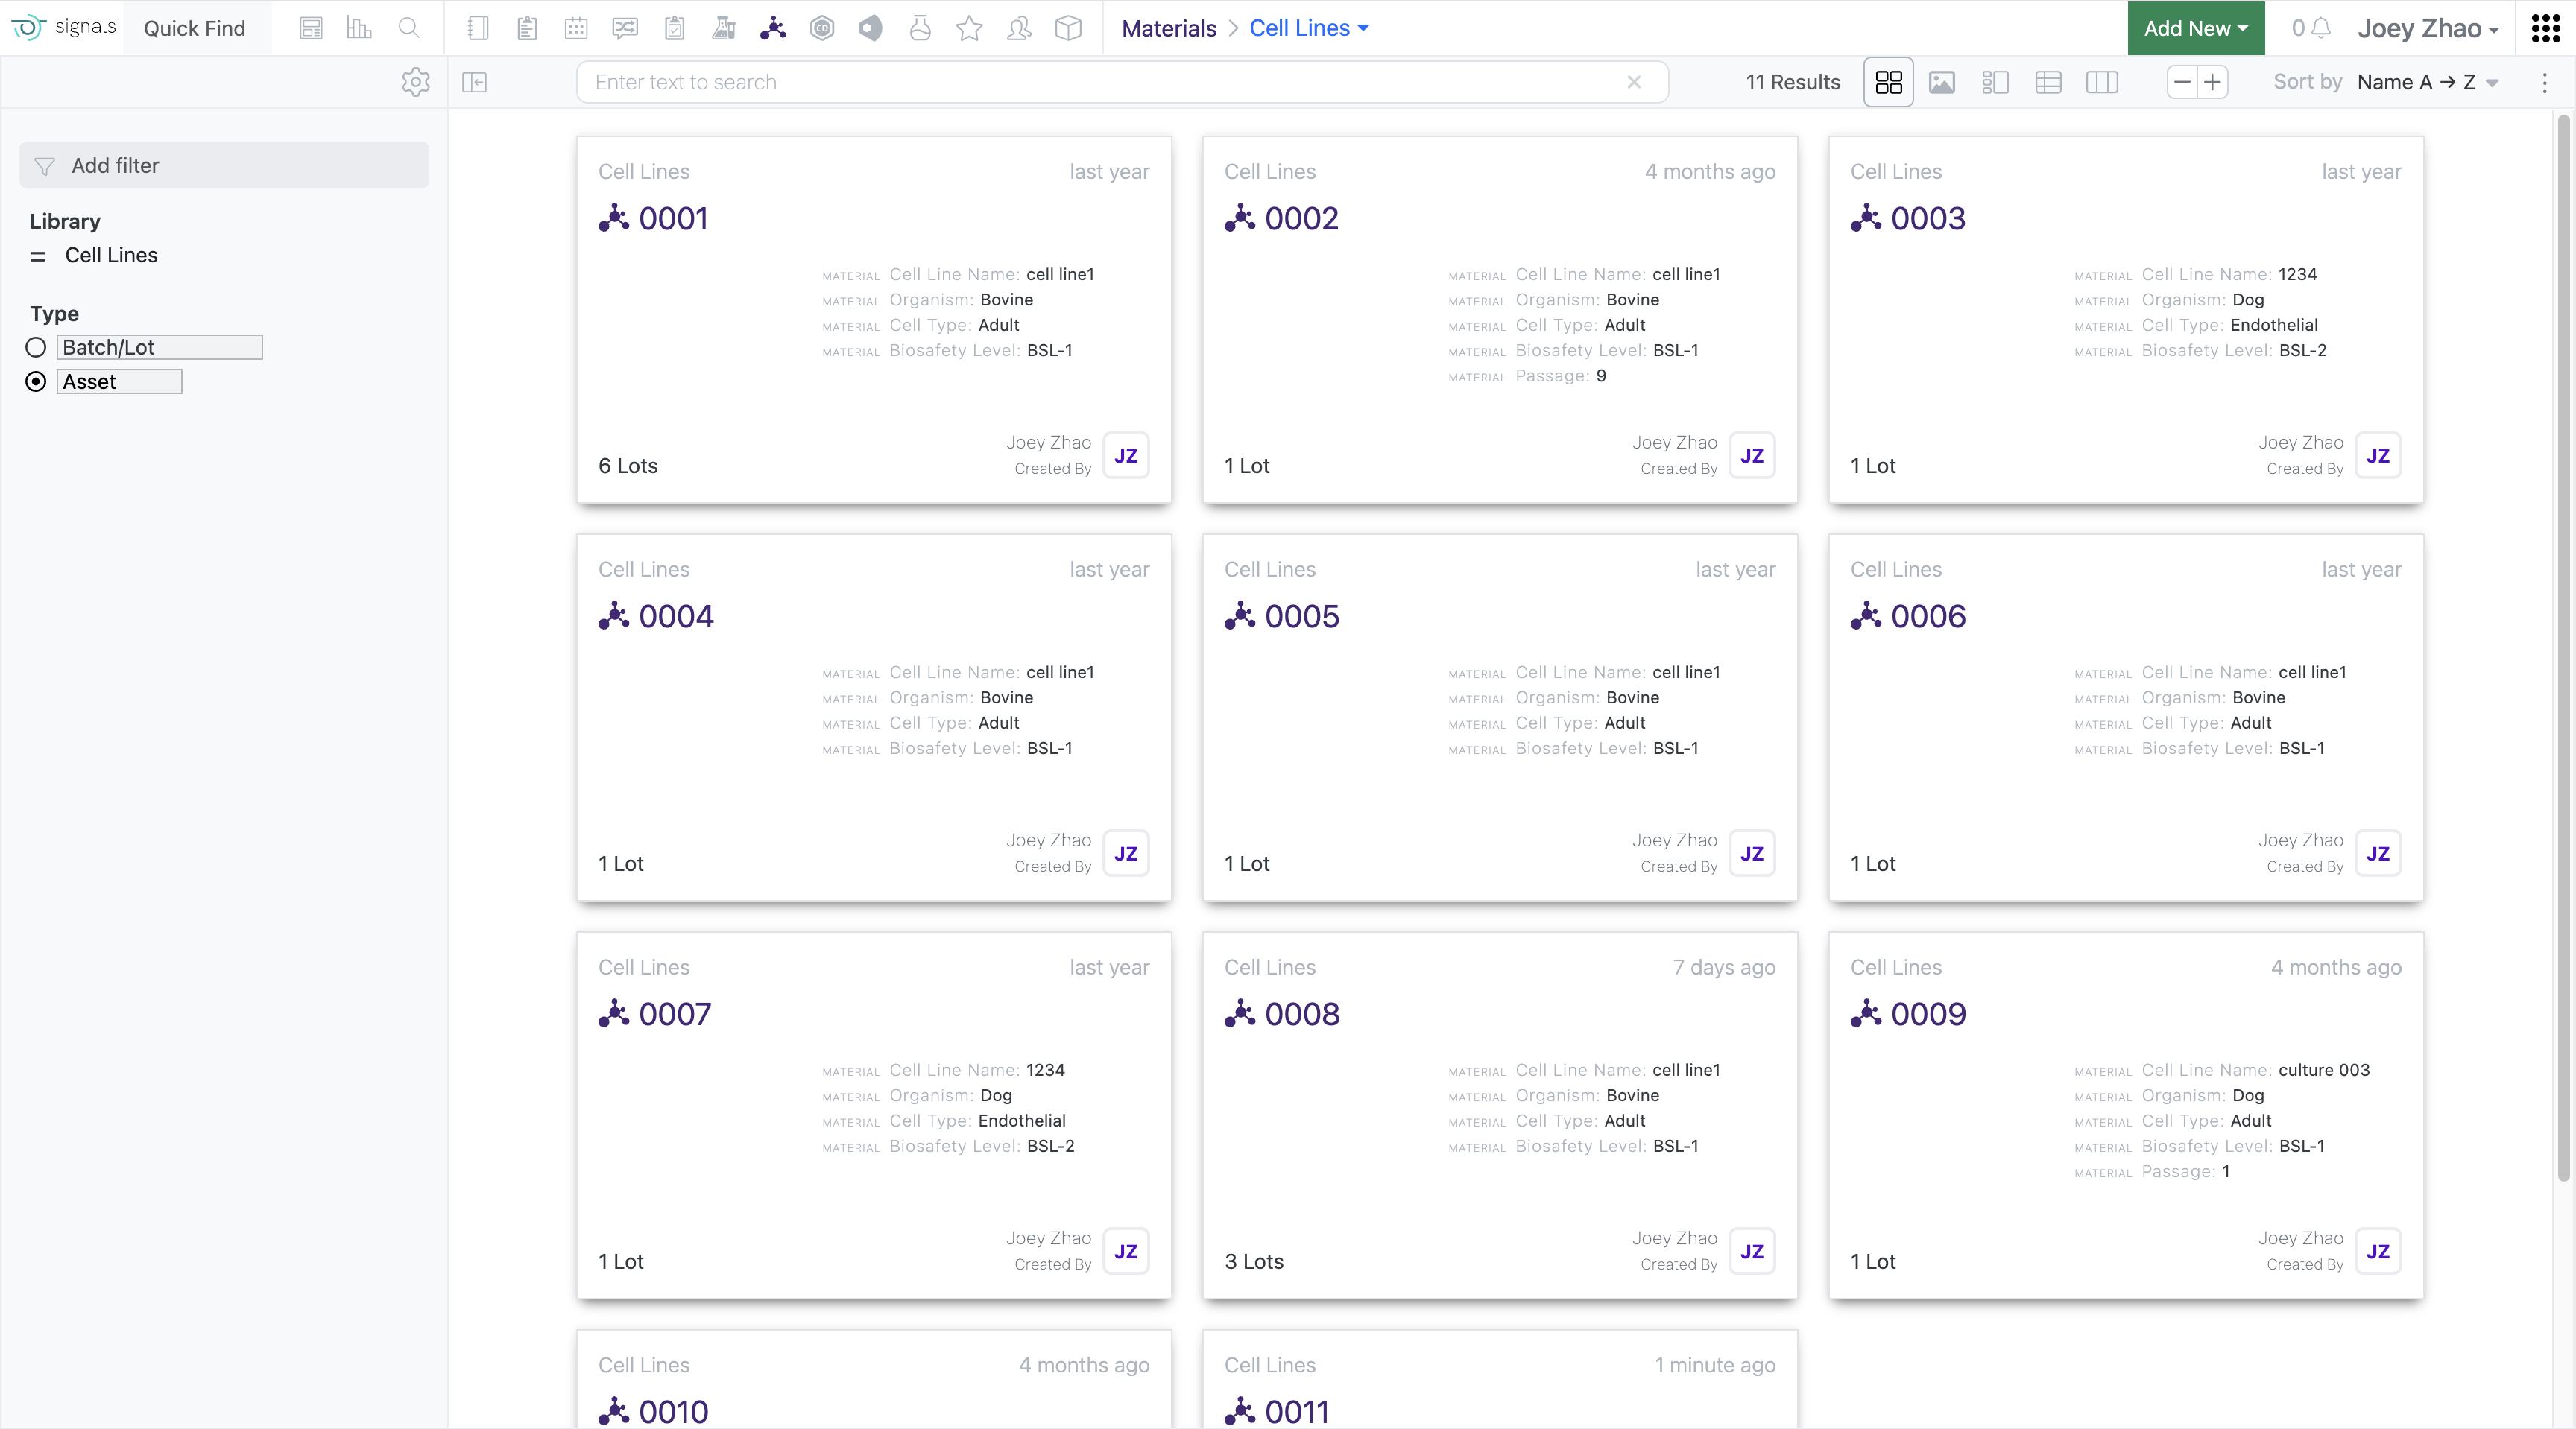This screenshot has width=2576, height=1429.
Task: Open the hexagon CD icon
Action: point(822,28)
